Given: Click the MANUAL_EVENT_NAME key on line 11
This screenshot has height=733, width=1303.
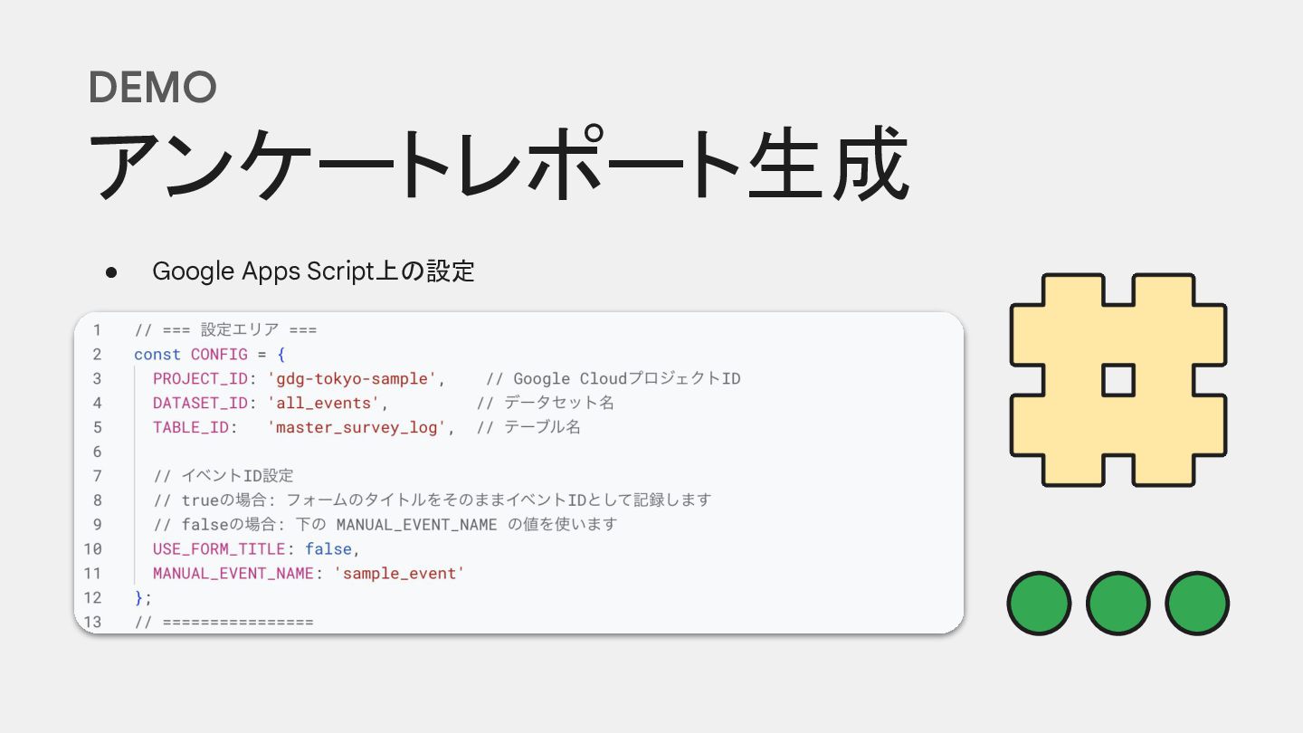Looking at the screenshot, I should pos(233,574).
